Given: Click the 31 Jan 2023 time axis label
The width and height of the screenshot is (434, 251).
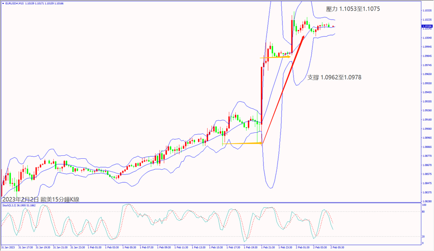Looking at the screenshot, I should (x=9, y=247).
